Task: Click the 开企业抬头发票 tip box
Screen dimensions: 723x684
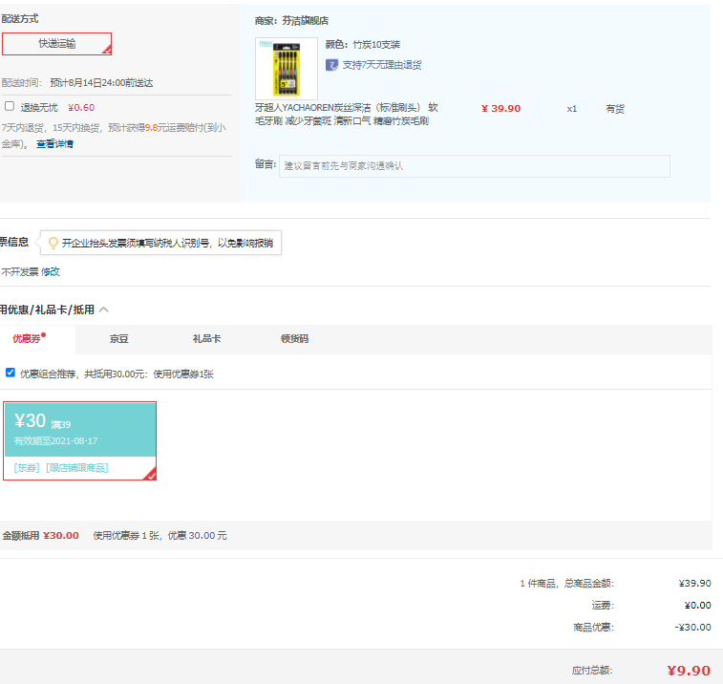Action: click(x=160, y=243)
